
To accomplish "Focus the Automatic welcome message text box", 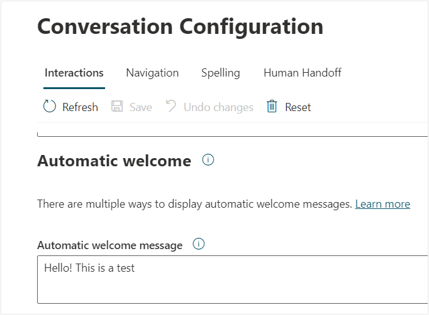I will point(233,279).
